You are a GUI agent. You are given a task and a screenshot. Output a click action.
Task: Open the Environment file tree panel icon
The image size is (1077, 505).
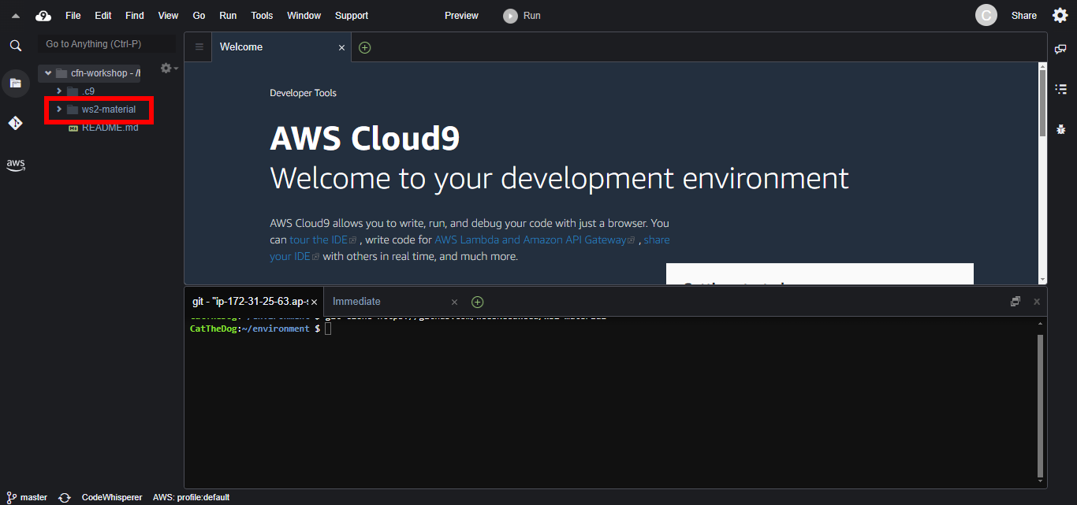(15, 83)
